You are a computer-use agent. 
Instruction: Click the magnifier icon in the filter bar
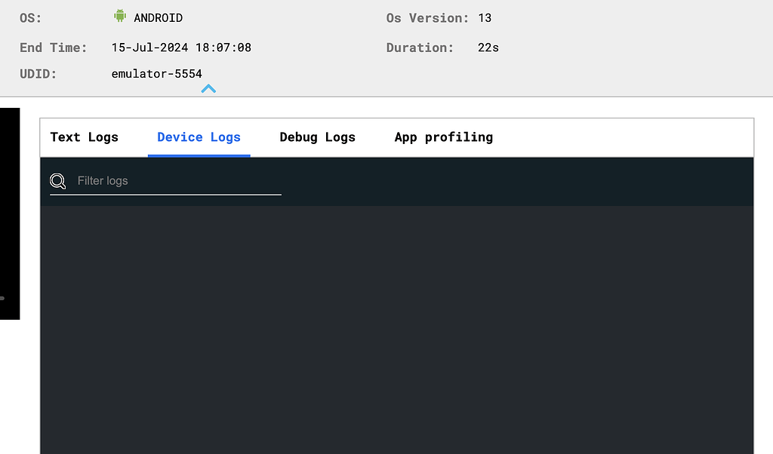[x=58, y=181]
